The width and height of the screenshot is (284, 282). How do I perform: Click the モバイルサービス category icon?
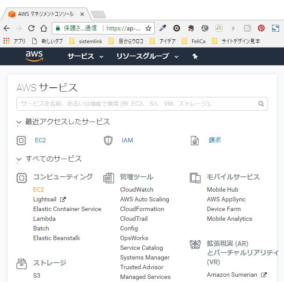[x=195, y=178]
